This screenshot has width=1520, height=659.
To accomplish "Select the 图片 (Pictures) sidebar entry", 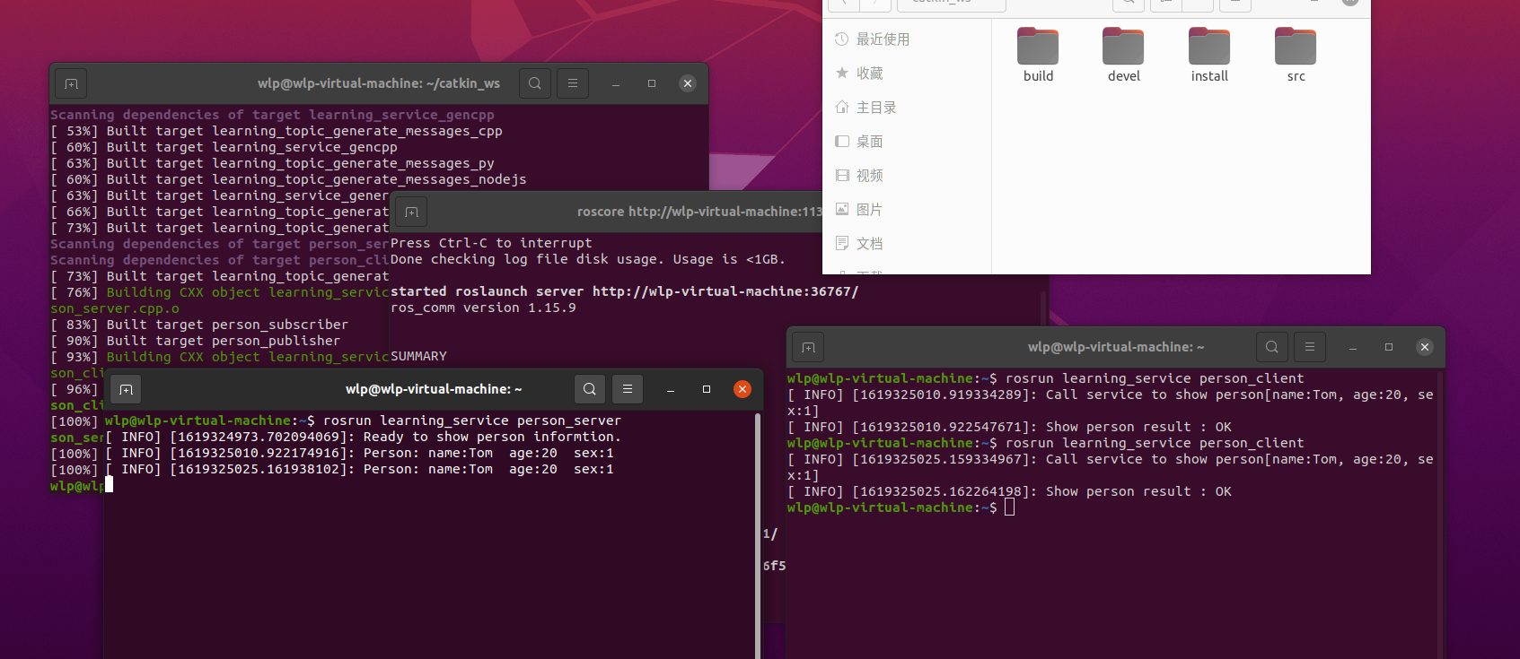I will coord(869,210).
